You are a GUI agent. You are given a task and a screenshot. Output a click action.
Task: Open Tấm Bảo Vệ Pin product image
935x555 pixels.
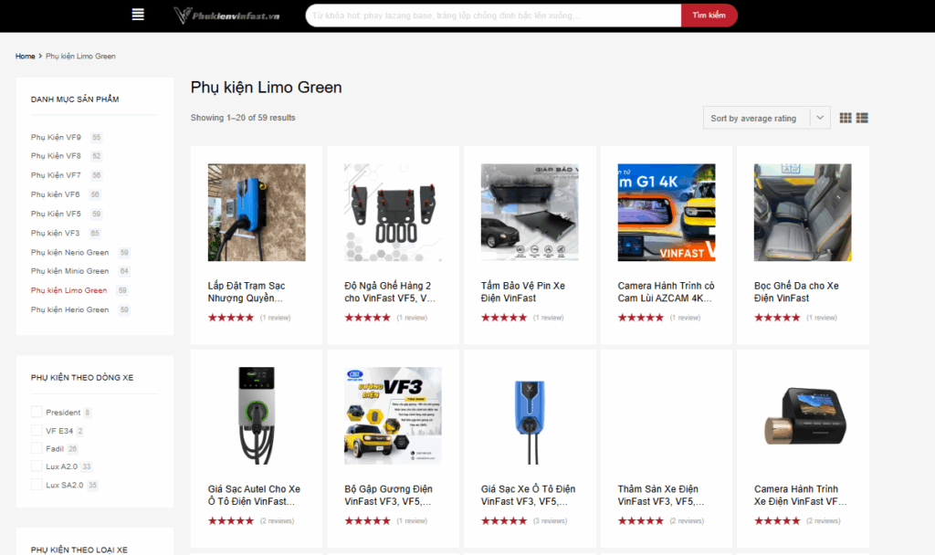(x=530, y=212)
